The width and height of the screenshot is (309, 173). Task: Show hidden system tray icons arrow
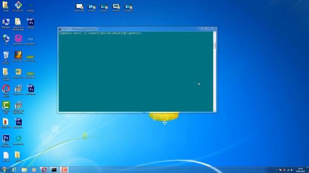[276, 170]
